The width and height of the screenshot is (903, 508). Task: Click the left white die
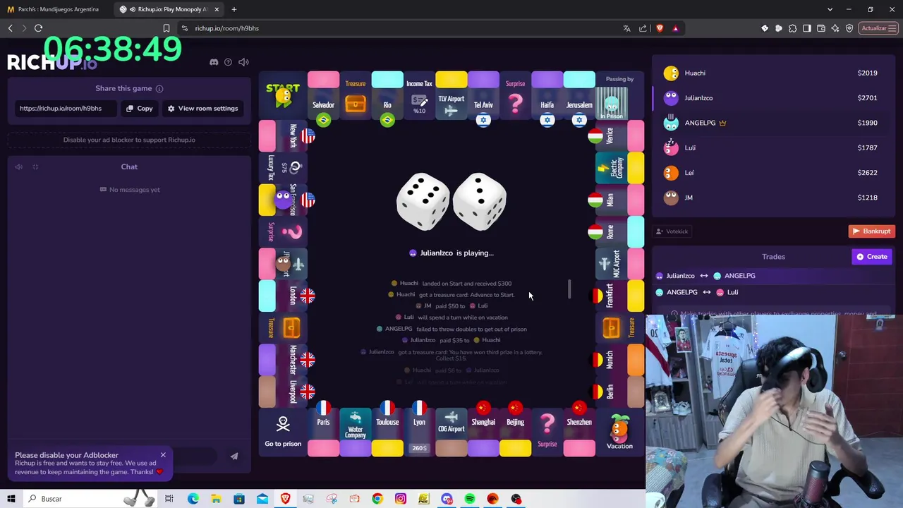[423, 202]
